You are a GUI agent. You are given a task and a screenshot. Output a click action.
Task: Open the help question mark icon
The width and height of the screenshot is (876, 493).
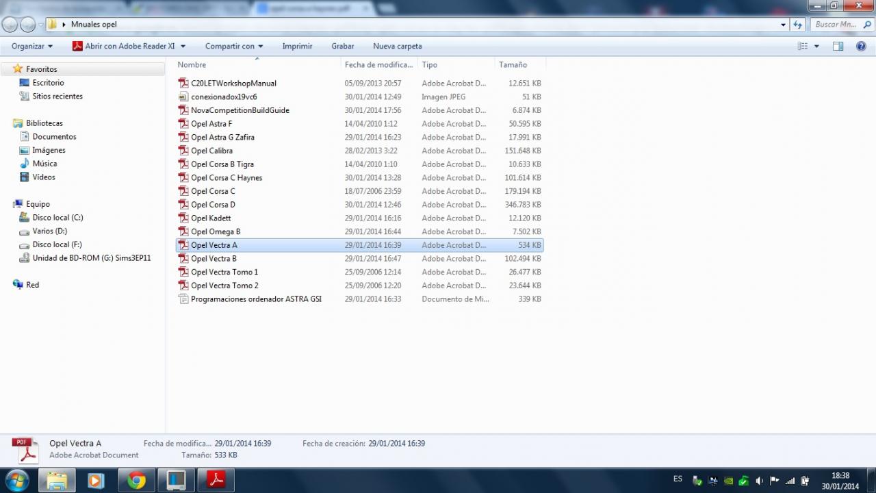click(x=861, y=46)
